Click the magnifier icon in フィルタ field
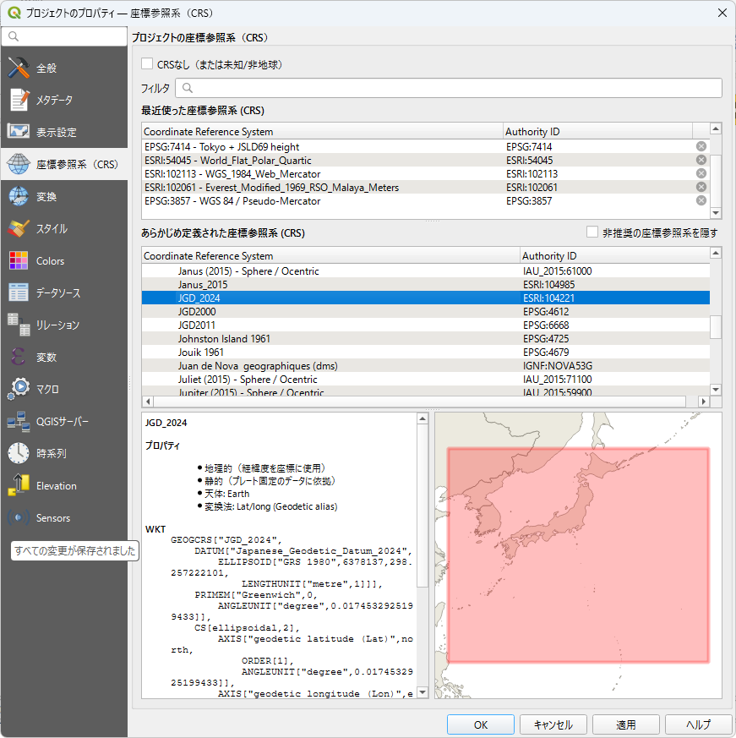 tap(188, 88)
